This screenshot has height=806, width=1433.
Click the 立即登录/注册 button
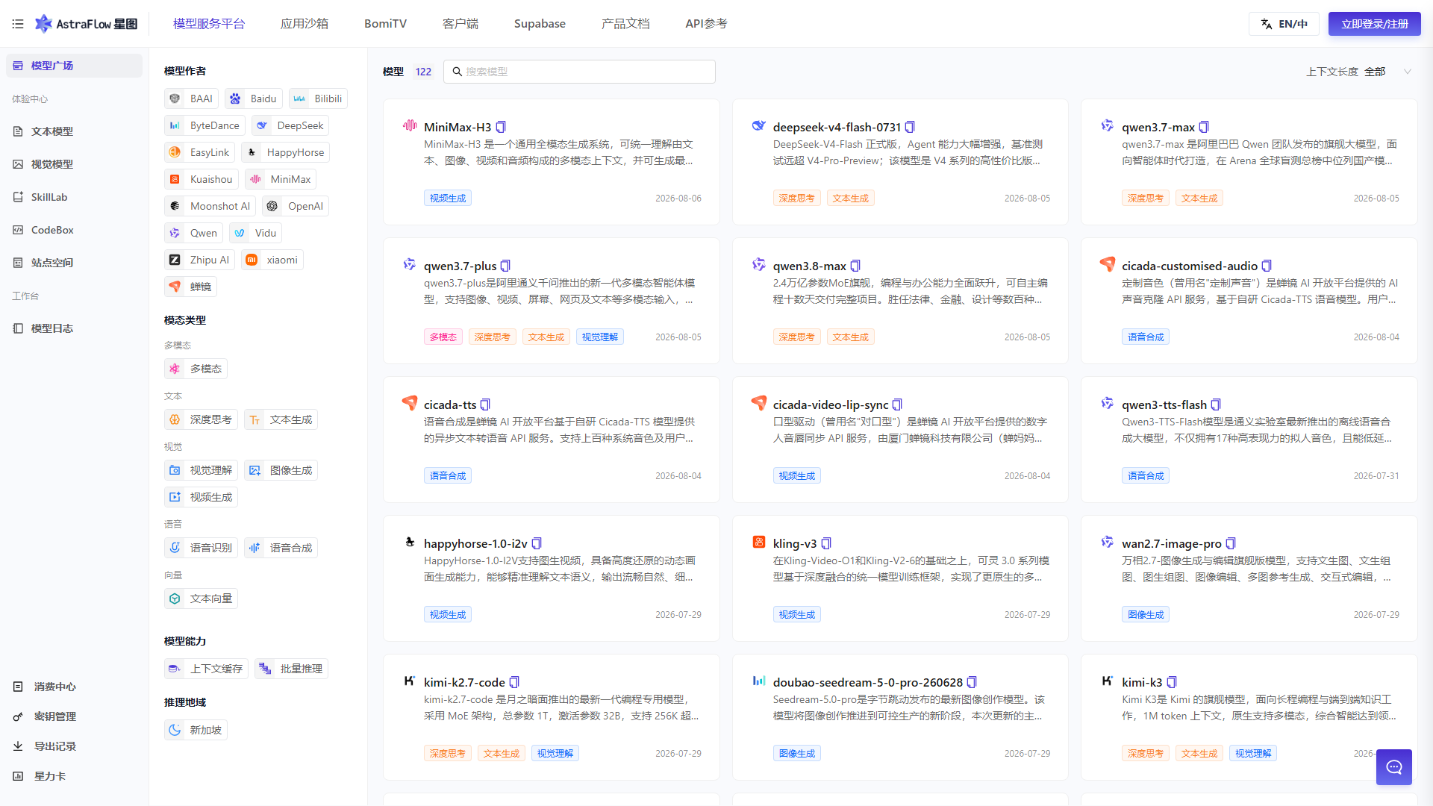[1375, 24]
